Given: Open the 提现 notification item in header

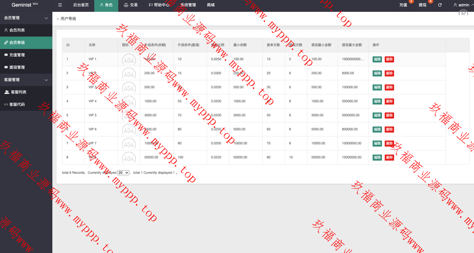Looking at the screenshot, I should click(x=422, y=5).
